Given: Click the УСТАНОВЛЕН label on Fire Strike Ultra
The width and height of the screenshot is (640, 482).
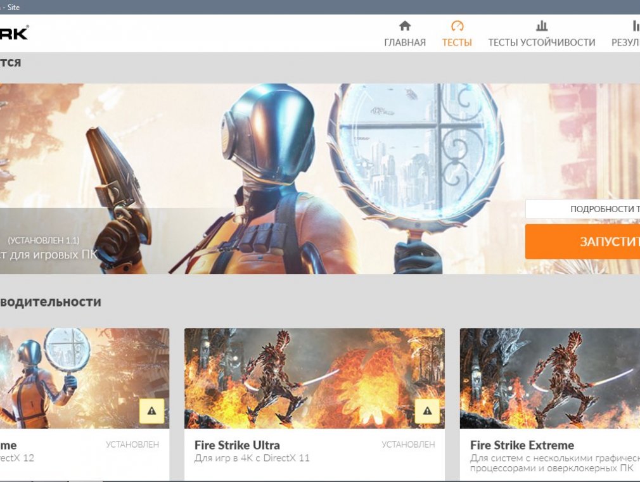Looking at the screenshot, I should pos(408,445).
